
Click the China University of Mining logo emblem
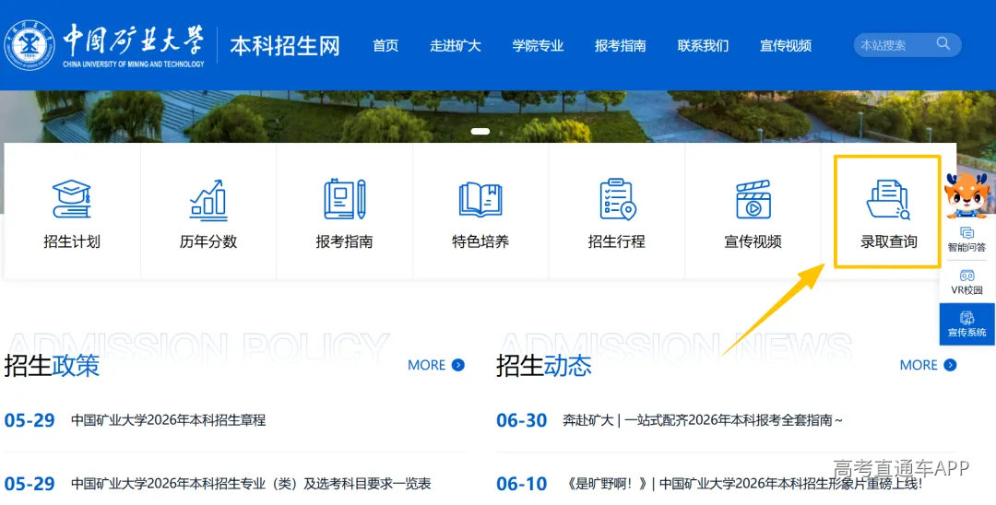(x=30, y=45)
